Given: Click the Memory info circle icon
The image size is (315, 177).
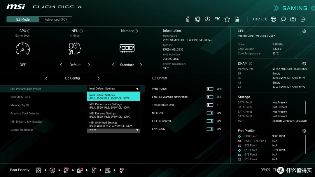Looking at the screenshot, I should (x=136, y=31).
